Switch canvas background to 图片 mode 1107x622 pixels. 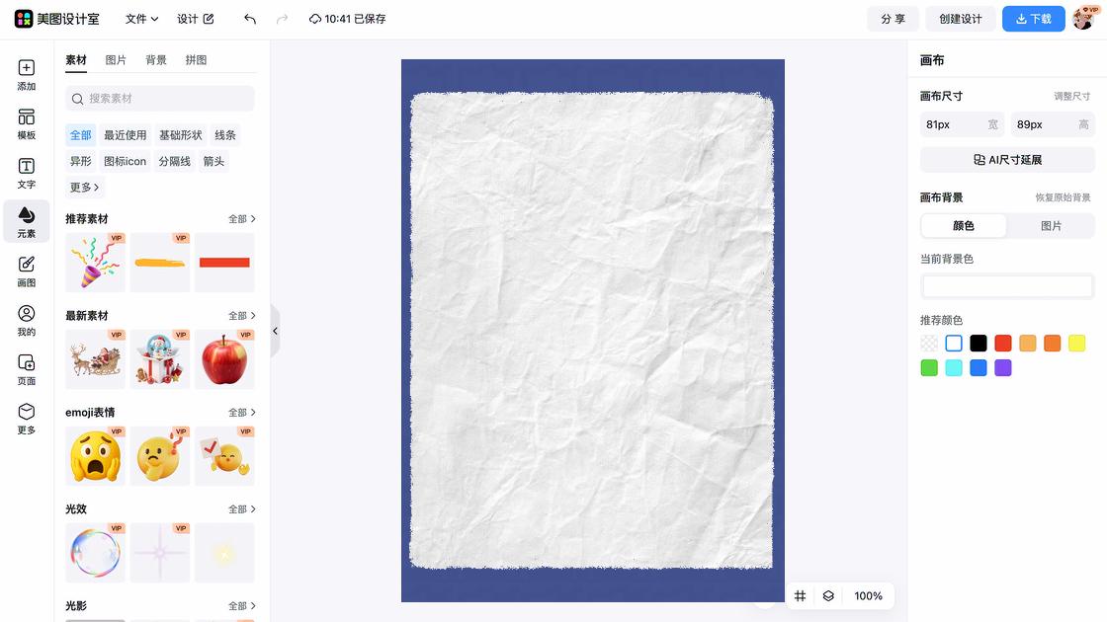point(1051,226)
